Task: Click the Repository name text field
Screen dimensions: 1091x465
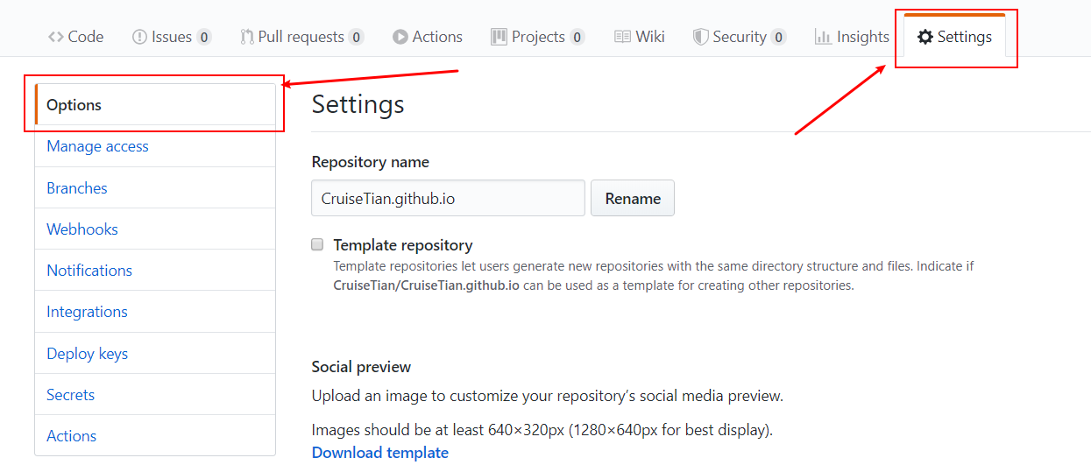Action: tap(447, 198)
